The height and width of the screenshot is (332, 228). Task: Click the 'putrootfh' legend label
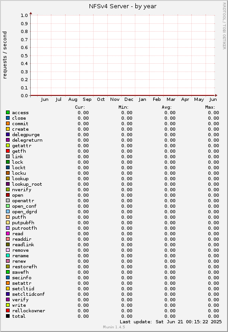(x=24, y=228)
